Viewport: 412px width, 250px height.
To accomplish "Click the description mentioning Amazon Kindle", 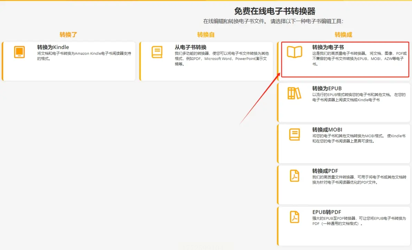I will coord(84,56).
